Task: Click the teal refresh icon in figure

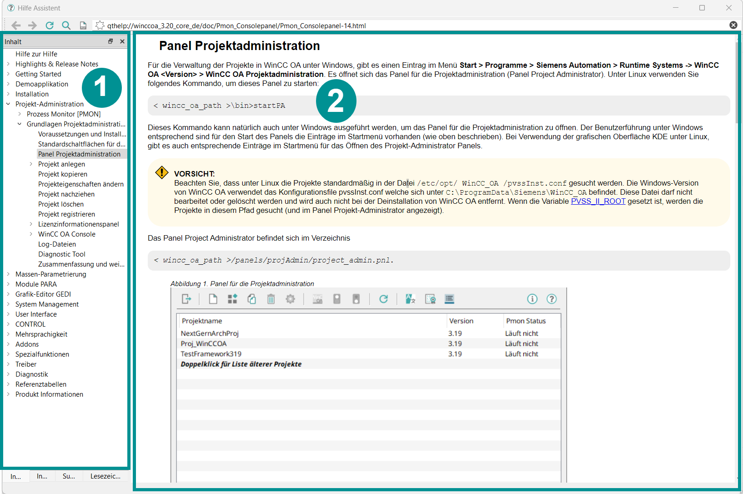Action: (383, 299)
